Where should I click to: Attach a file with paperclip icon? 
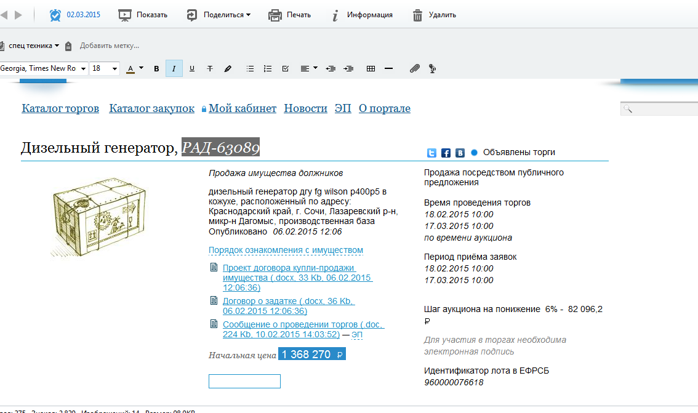[x=414, y=69]
